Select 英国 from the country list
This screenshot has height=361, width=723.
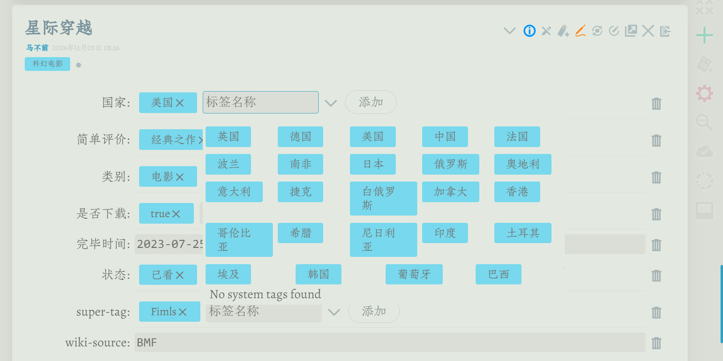point(228,137)
